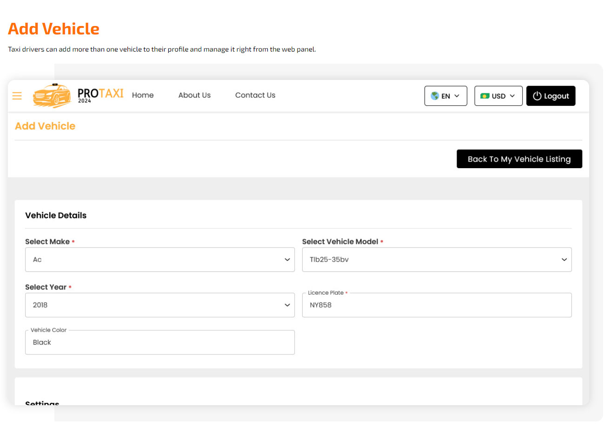This screenshot has height=440, width=611.
Task: Open the Select Vehicle Model dropdown
Action: pos(437,259)
